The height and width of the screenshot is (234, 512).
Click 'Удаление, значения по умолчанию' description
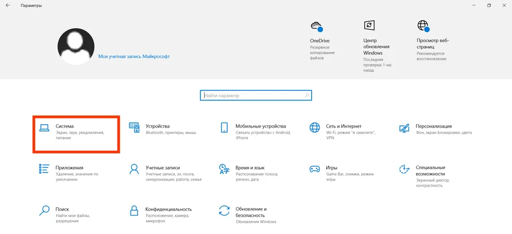tap(77, 177)
